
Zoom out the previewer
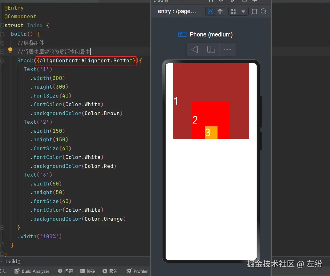(263, 11)
